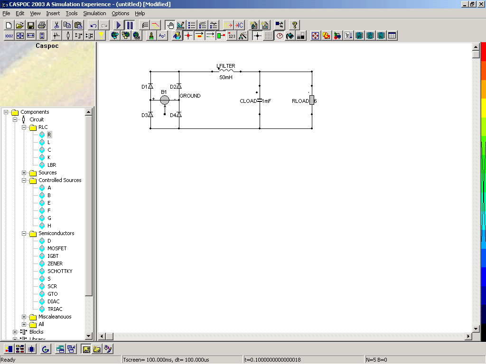Click the yellow marker probe icon
Image resolution: width=486 pixels, height=364 pixels.
(x=101, y=36)
